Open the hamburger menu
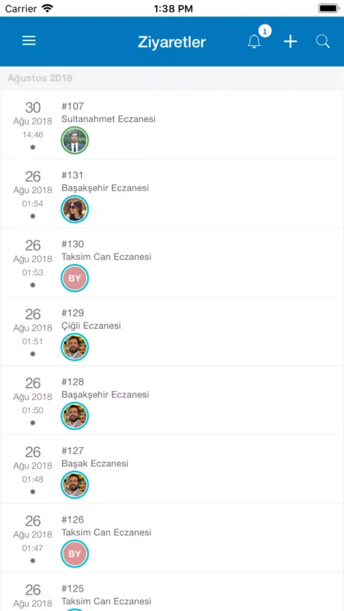The image size is (344, 611). click(x=29, y=41)
